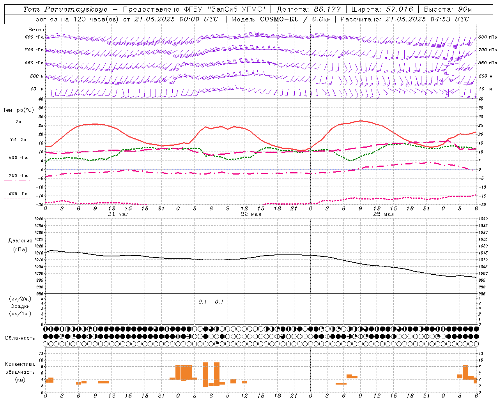This screenshot has width=499, height=399.
Task: Click the 700 гПа temperature legend entry
Action: (18, 176)
